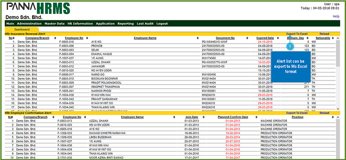Click the PANNA HRMS logo
The width and height of the screenshot is (346, 160).
38,8
